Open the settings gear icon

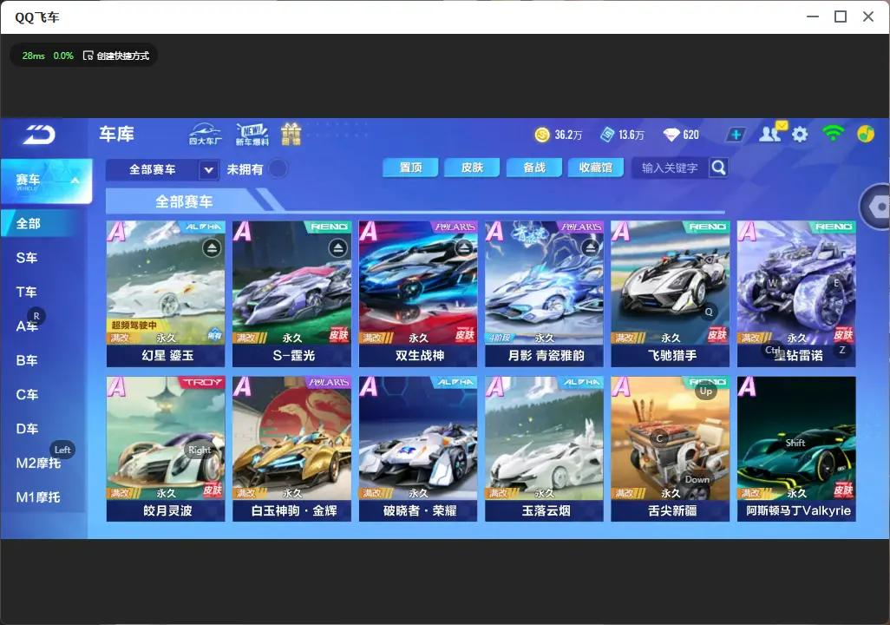[x=800, y=135]
